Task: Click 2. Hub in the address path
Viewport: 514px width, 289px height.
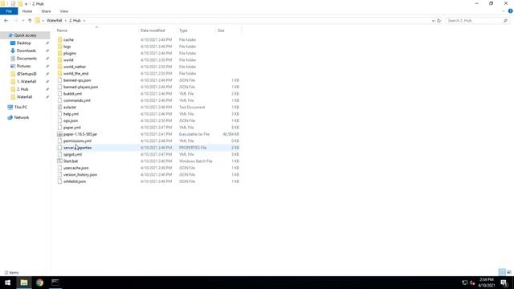Action: click(75, 20)
